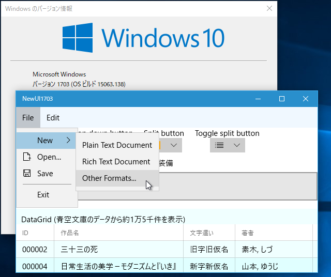Viewport: 331px width, 277px height.
Task: Choose Plain Text Document
Action: click(117, 145)
